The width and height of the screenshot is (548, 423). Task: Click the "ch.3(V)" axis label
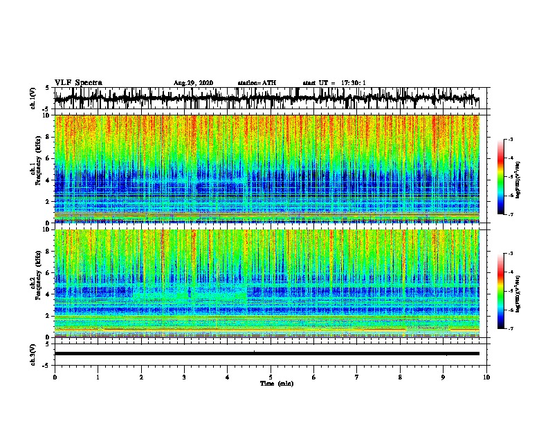pos(33,355)
